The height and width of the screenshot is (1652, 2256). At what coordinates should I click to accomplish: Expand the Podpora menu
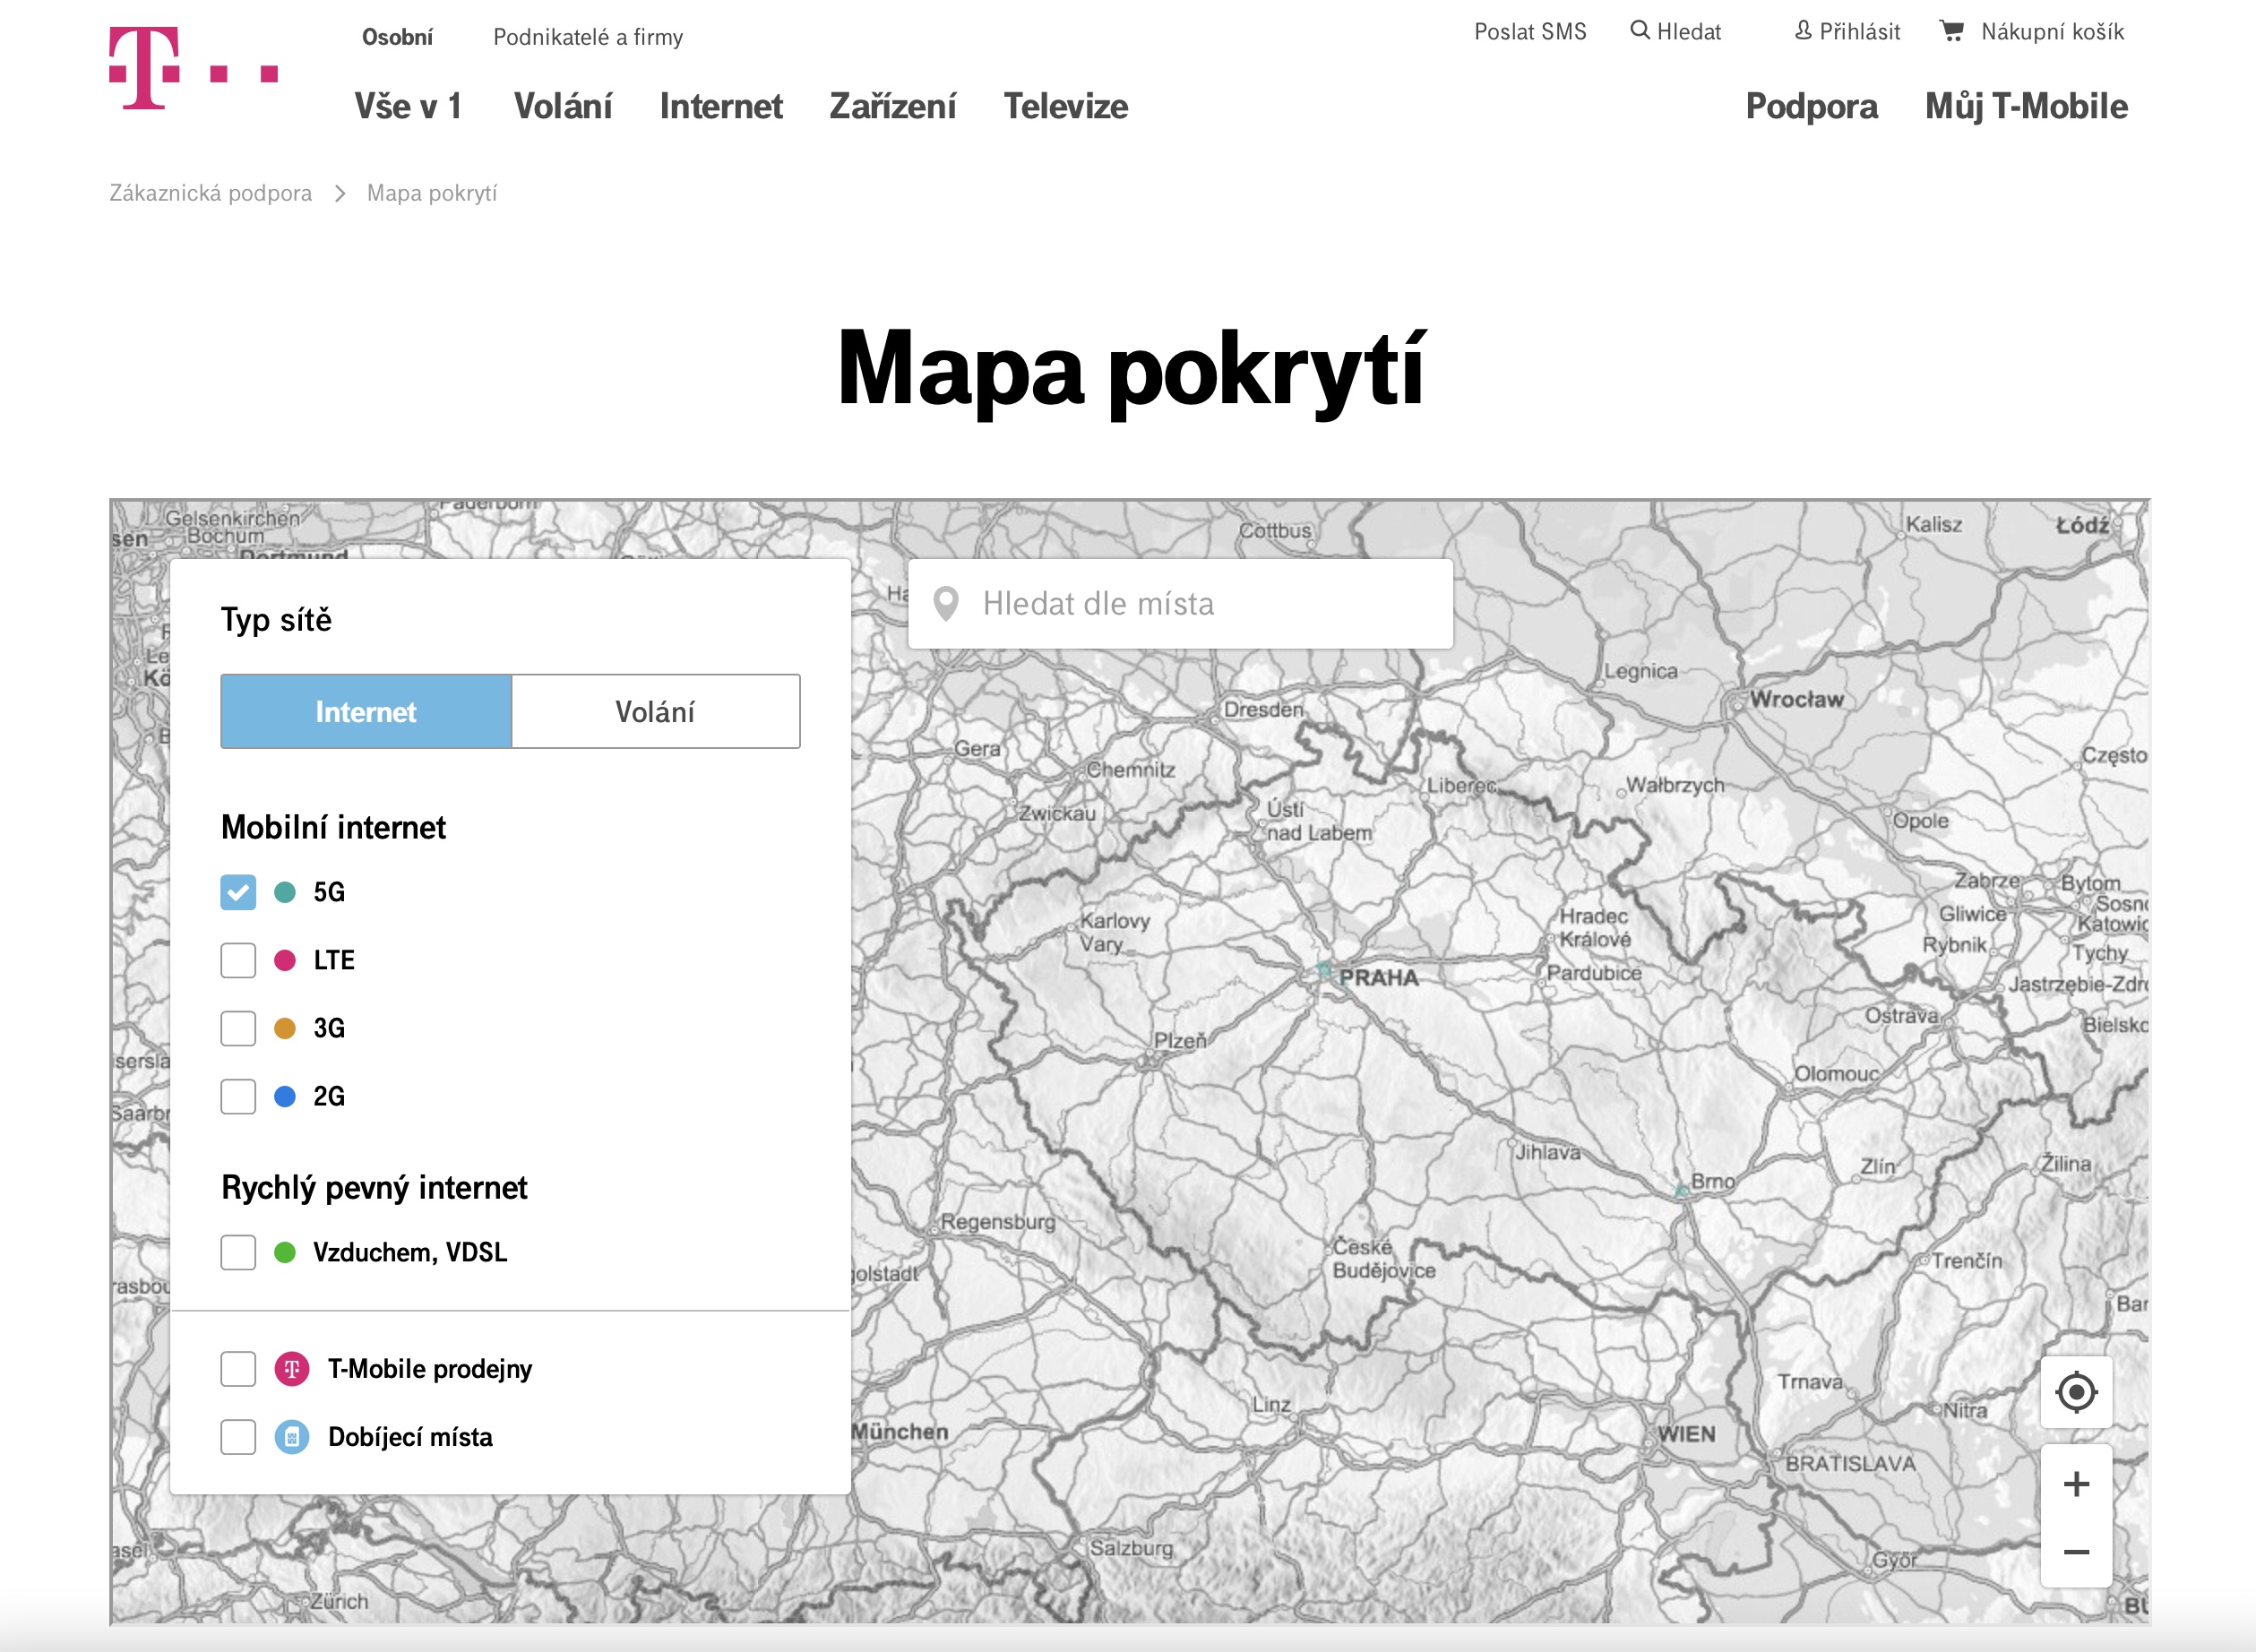[x=1811, y=106]
